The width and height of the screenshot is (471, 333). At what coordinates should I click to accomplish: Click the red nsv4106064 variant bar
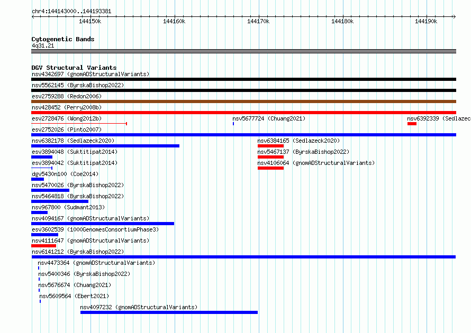point(270,168)
